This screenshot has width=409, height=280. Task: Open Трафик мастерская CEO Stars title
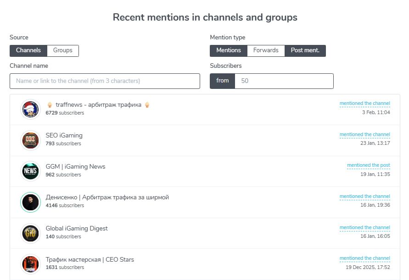[90, 260]
